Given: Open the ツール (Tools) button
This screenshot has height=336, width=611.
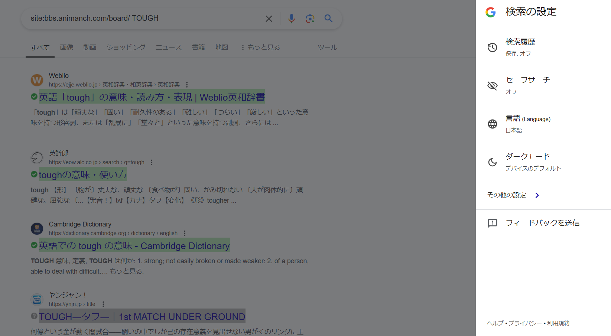Looking at the screenshot, I should [x=327, y=48].
